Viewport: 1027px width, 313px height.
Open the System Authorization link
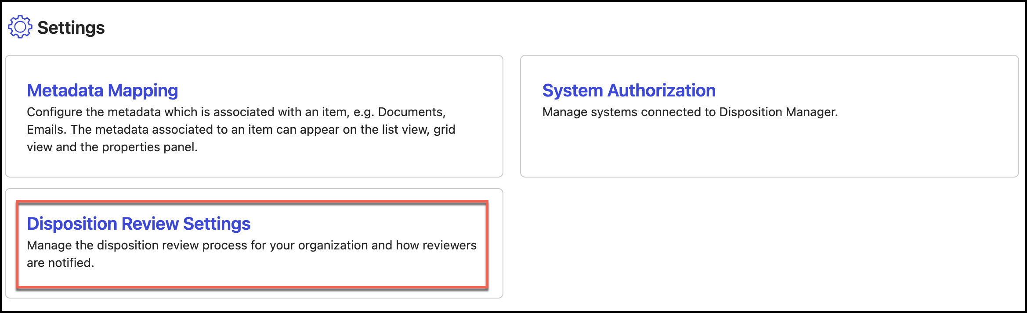click(629, 90)
